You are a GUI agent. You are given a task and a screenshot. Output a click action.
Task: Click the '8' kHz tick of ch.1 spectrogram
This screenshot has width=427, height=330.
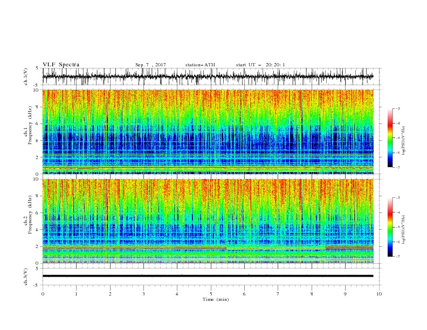click(x=37, y=107)
